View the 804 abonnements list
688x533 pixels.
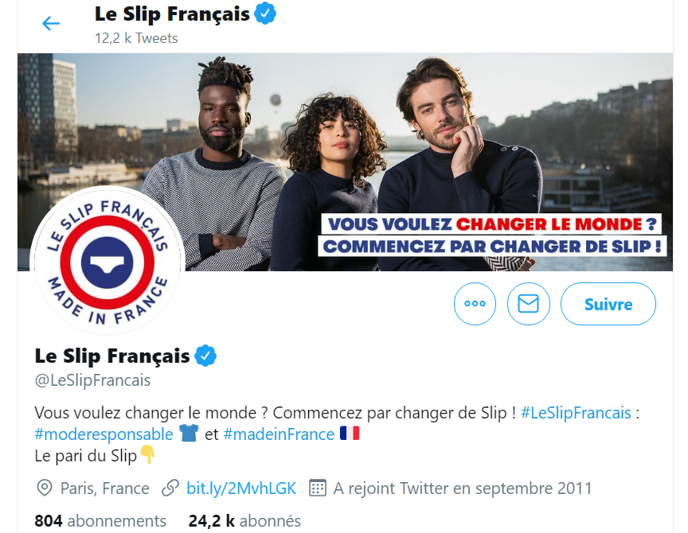pos(100,521)
